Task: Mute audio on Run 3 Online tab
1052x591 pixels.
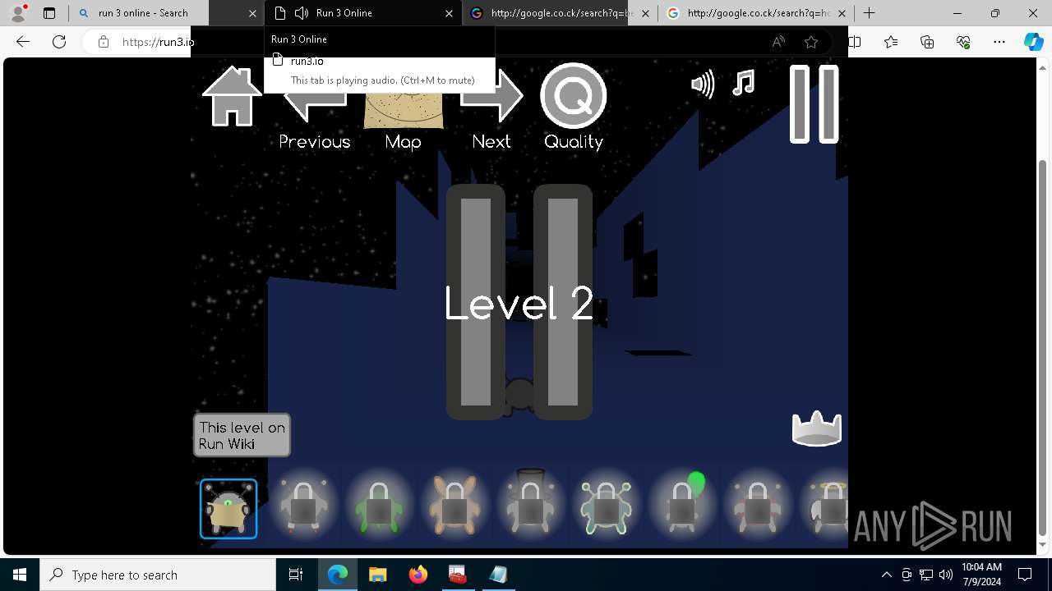Action: coord(301,13)
